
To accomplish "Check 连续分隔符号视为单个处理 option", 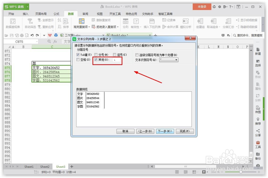I will point(137,54).
